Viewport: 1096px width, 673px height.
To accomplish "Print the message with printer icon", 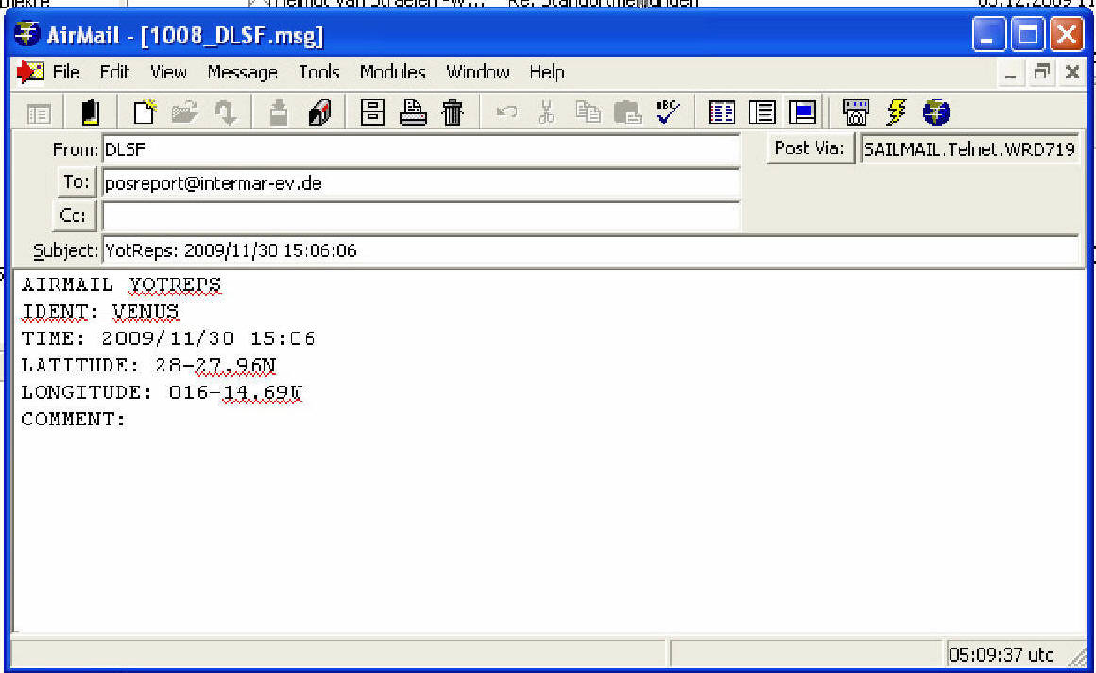I will point(412,112).
